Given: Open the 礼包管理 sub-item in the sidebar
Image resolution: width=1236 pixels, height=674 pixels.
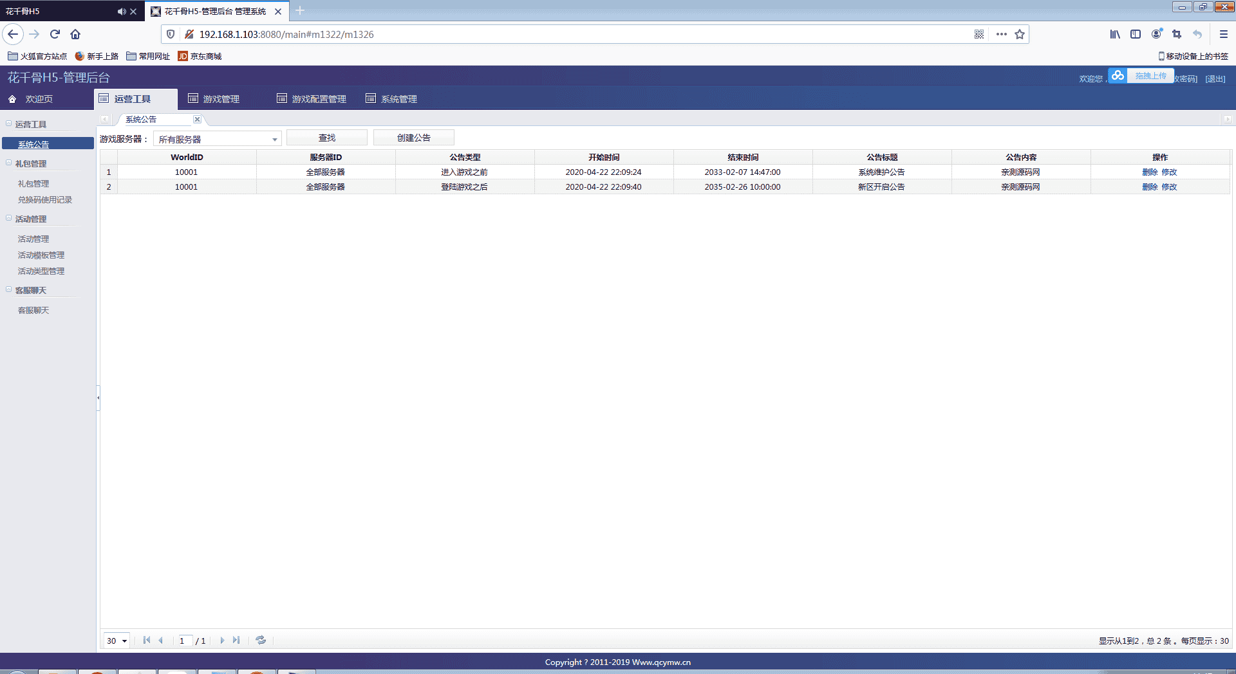Looking at the screenshot, I should [33, 183].
